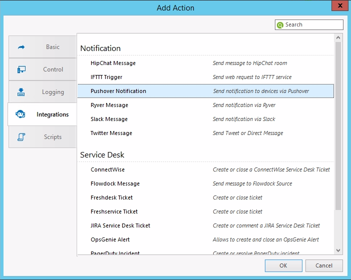The height and width of the screenshot is (280, 351).
Task: Select the Slack Message action
Action: pyautogui.click(x=109, y=119)
